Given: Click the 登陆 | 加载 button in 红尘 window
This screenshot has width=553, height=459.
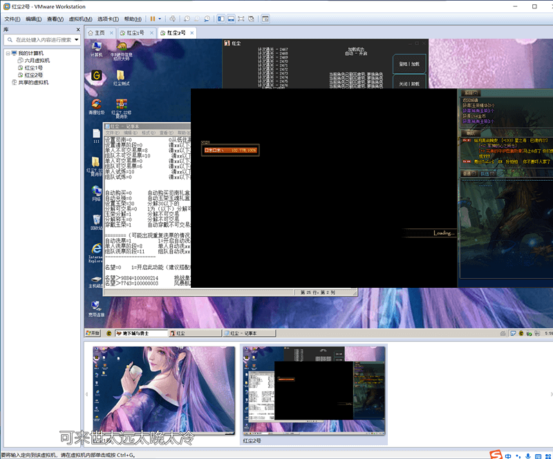Looking at the screenshot, I should coord(409,64).
